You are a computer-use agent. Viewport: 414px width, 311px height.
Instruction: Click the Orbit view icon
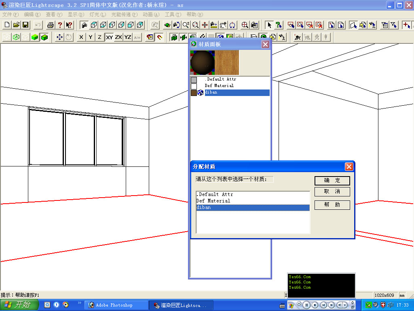pyautogui.click(x=167, y=25)
